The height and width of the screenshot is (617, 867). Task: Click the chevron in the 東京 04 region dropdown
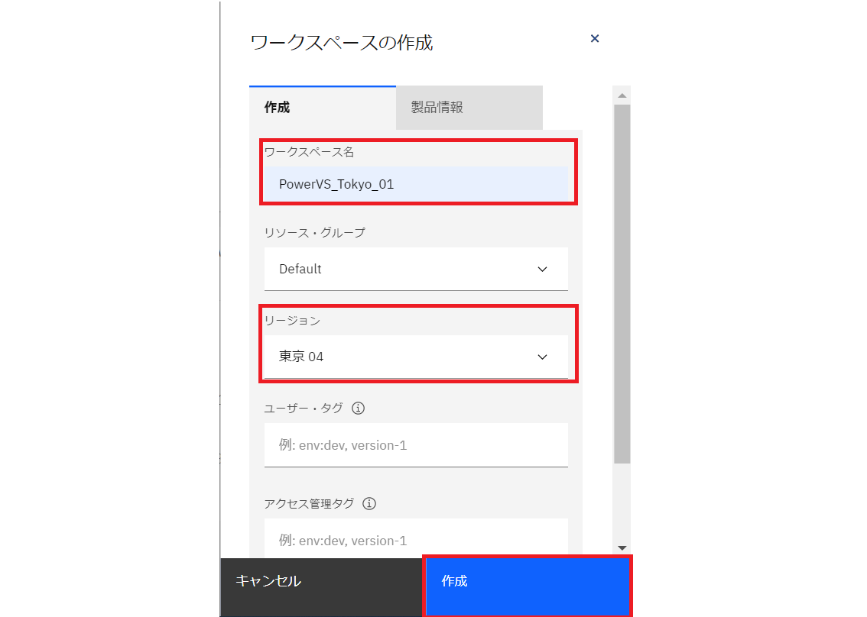pos(542,357)
